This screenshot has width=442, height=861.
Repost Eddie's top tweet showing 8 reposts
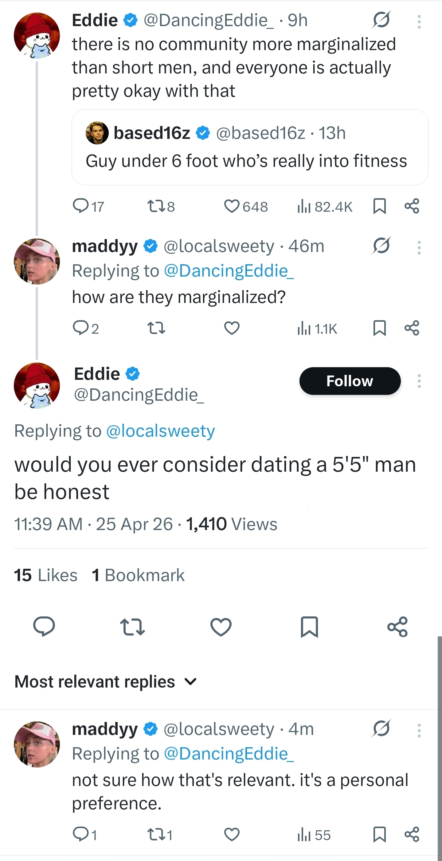161,206
